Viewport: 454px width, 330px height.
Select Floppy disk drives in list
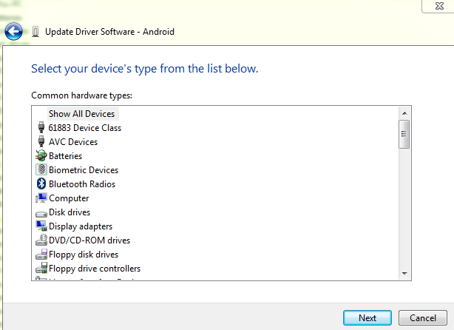coord(83,255)
